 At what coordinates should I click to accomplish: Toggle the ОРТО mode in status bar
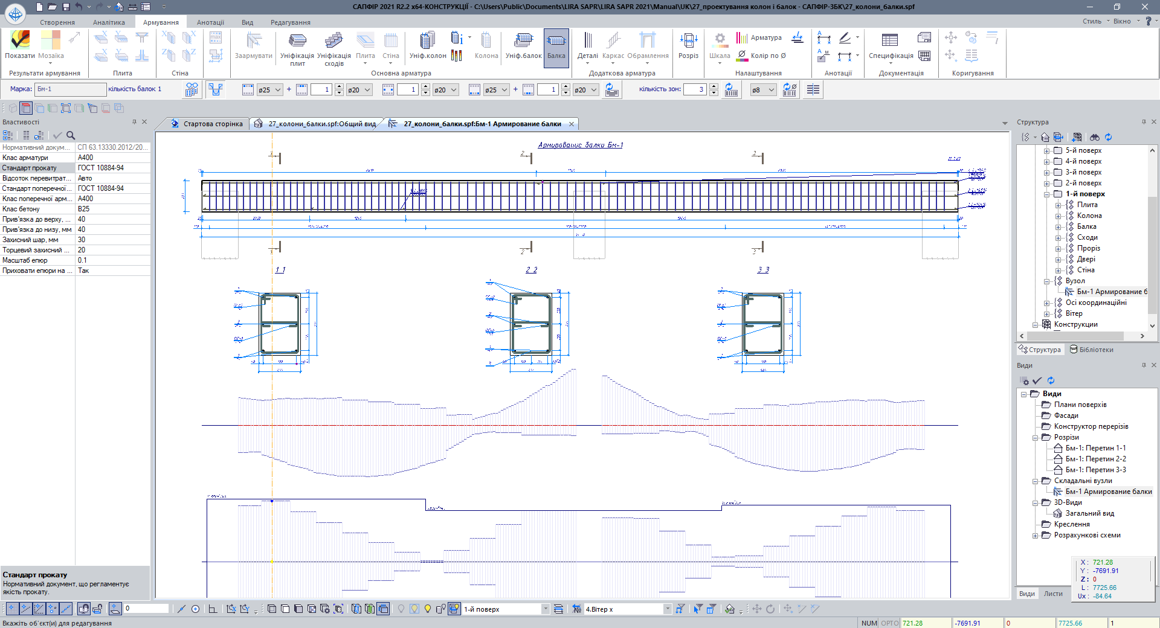[889, 623]
